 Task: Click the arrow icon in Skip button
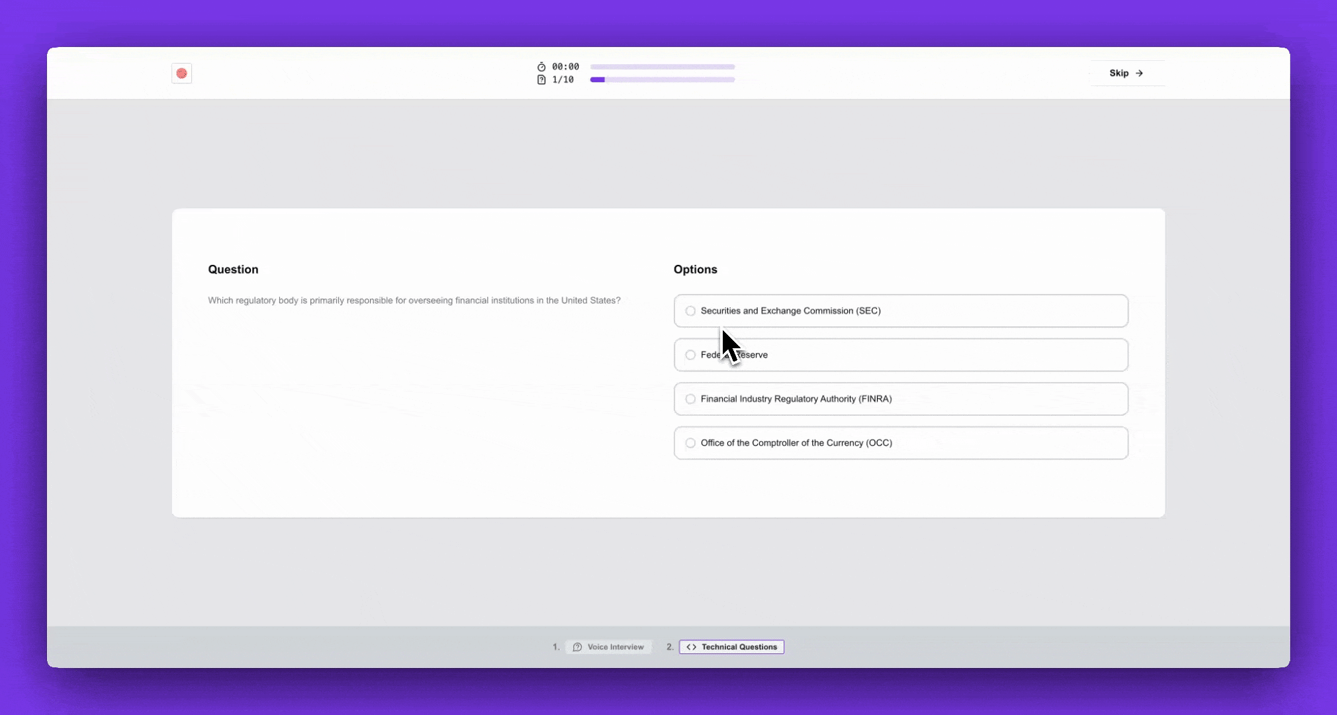[x=1139, y=73]
